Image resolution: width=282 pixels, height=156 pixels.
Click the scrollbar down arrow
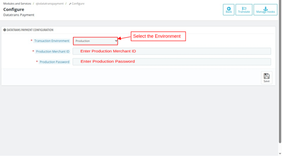pos(280,154)
